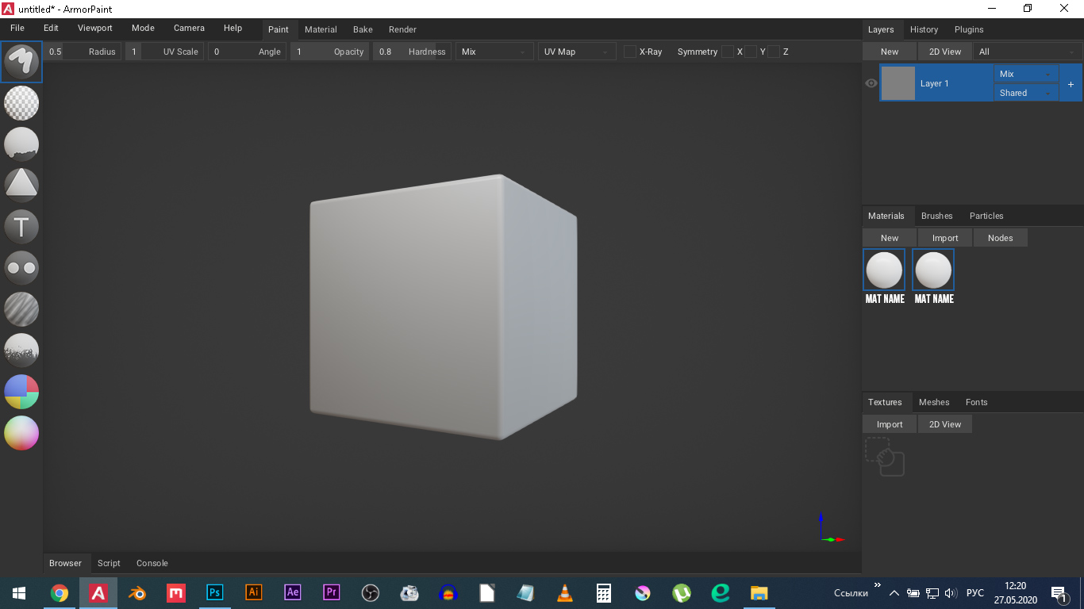Select the Decal triangle tool
Screen dimensions: 1084x609
tap(21, 186)
